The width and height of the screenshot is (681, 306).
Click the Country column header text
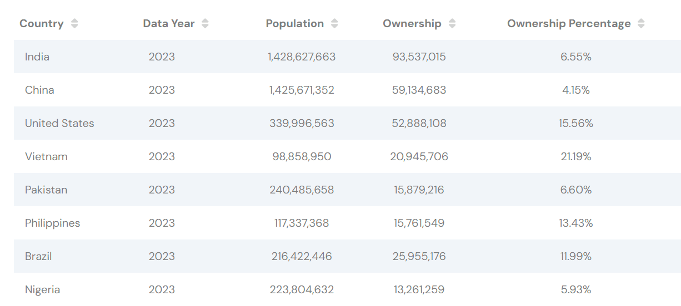(42, 24)
